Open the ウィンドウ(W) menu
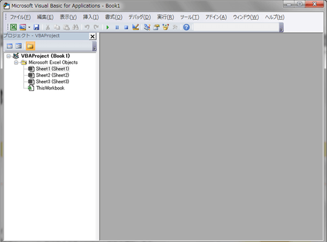 [246, 17]
